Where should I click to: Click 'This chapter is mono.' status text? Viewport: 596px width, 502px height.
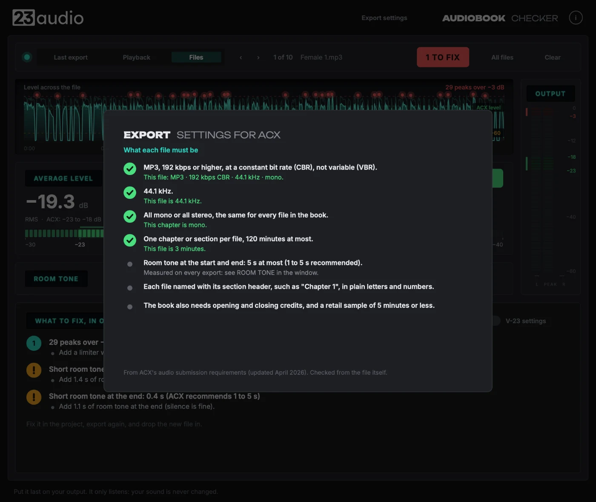[175, 225]
